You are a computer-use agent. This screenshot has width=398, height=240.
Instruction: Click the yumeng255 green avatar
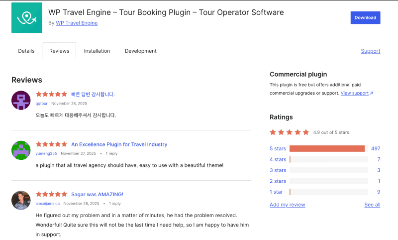(21, 150)
